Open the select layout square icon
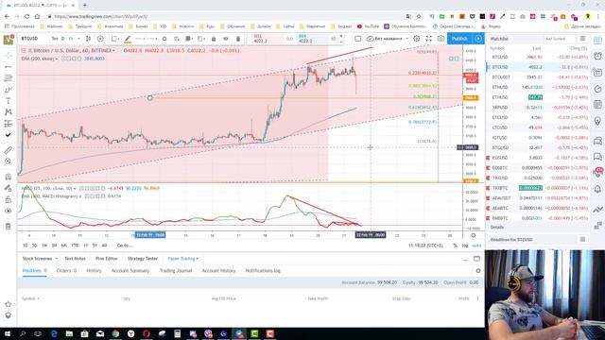This screenshot has width=605, height=340. coord(357,39)
